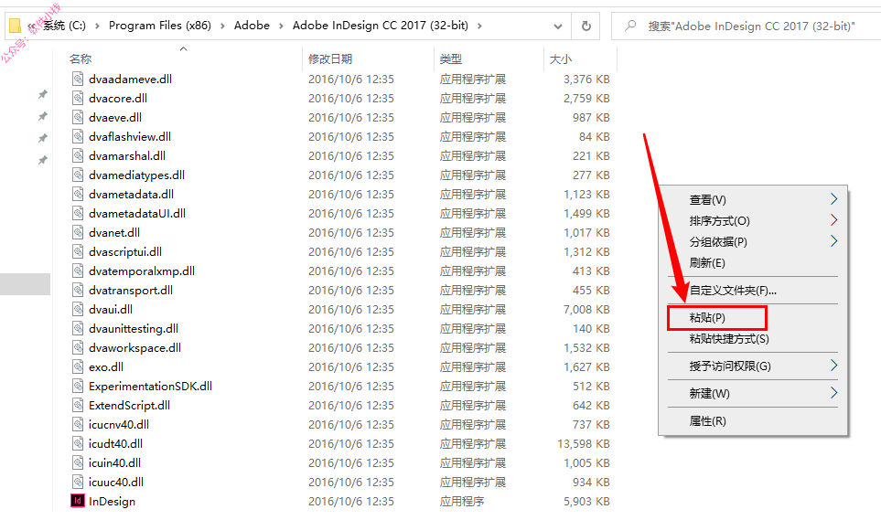Click the dvascriptui.dll file icon
This screenshot has height=520, width=881.
[78, 251]
